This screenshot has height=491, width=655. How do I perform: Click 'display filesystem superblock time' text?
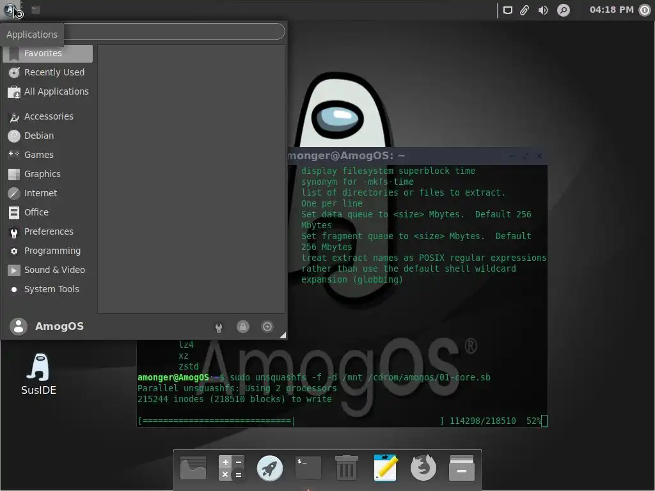point(388,171)
